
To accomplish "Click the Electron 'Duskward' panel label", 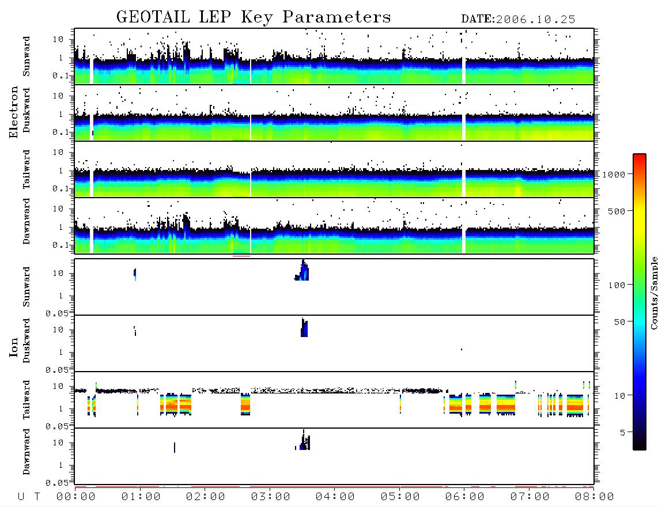I will pyautogui.click(x=27, y=110).
